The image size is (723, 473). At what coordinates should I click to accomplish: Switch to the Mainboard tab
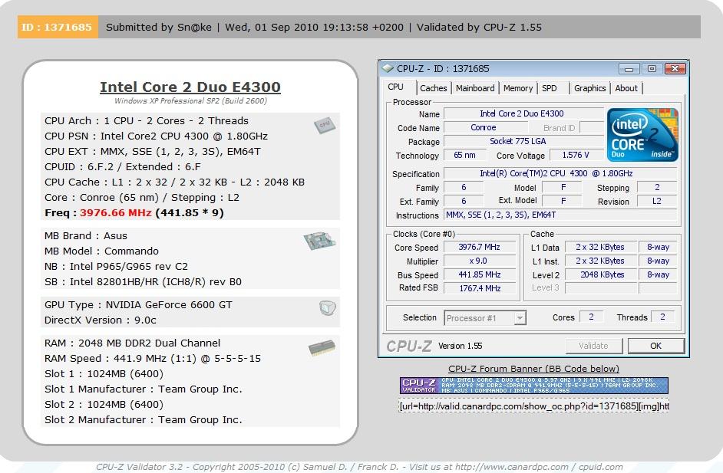475,88
